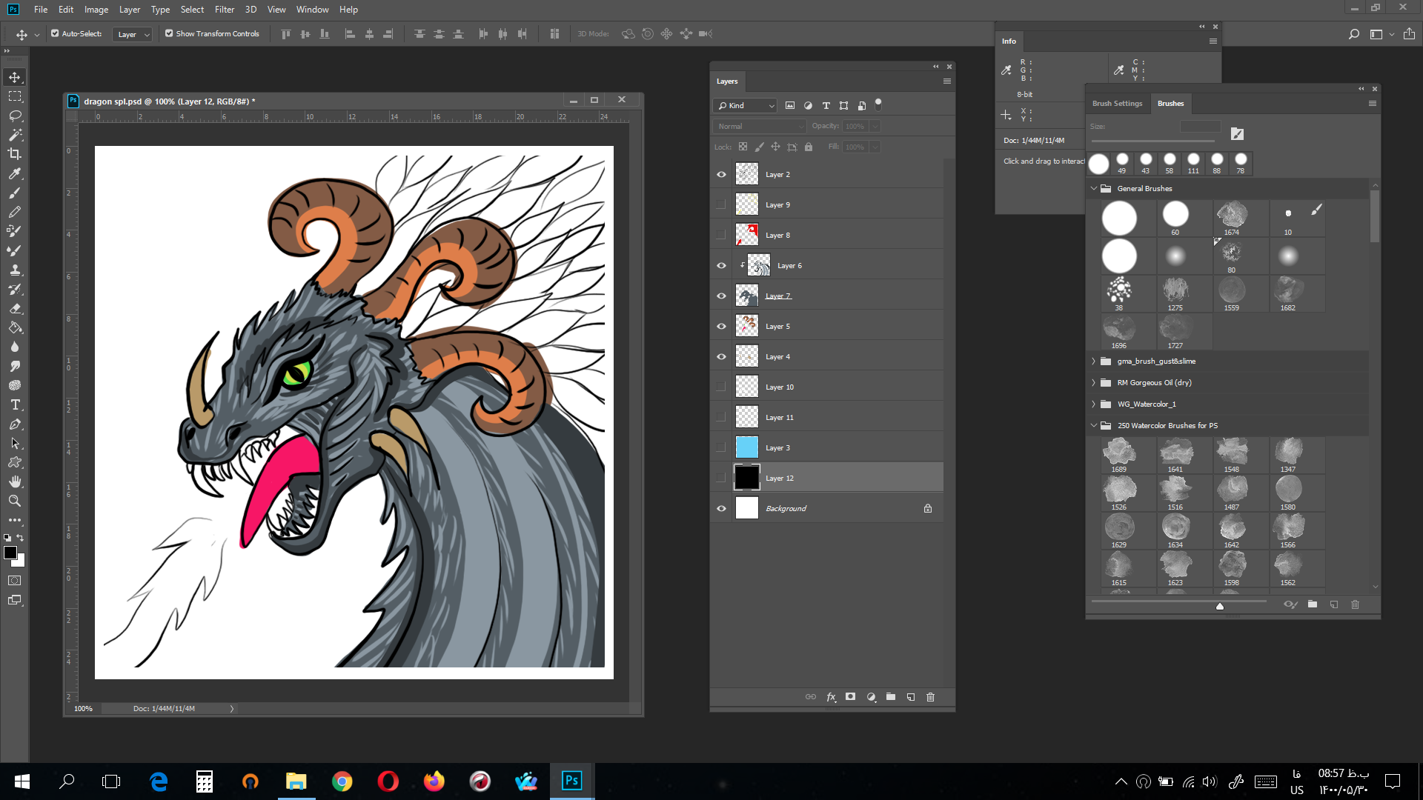Open the Window menu

point(312,10)
